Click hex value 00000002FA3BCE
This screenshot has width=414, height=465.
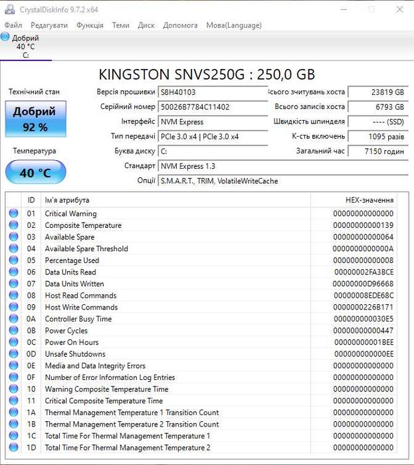pos(364,272)
